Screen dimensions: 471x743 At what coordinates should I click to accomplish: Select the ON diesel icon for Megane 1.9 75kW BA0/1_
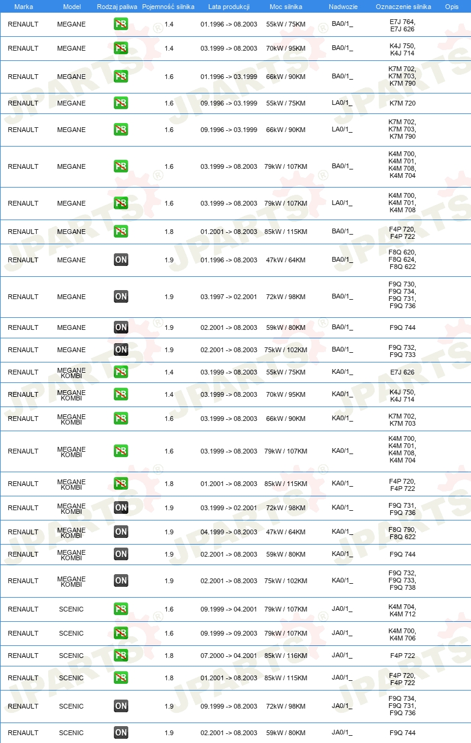[x=121, y=350]
